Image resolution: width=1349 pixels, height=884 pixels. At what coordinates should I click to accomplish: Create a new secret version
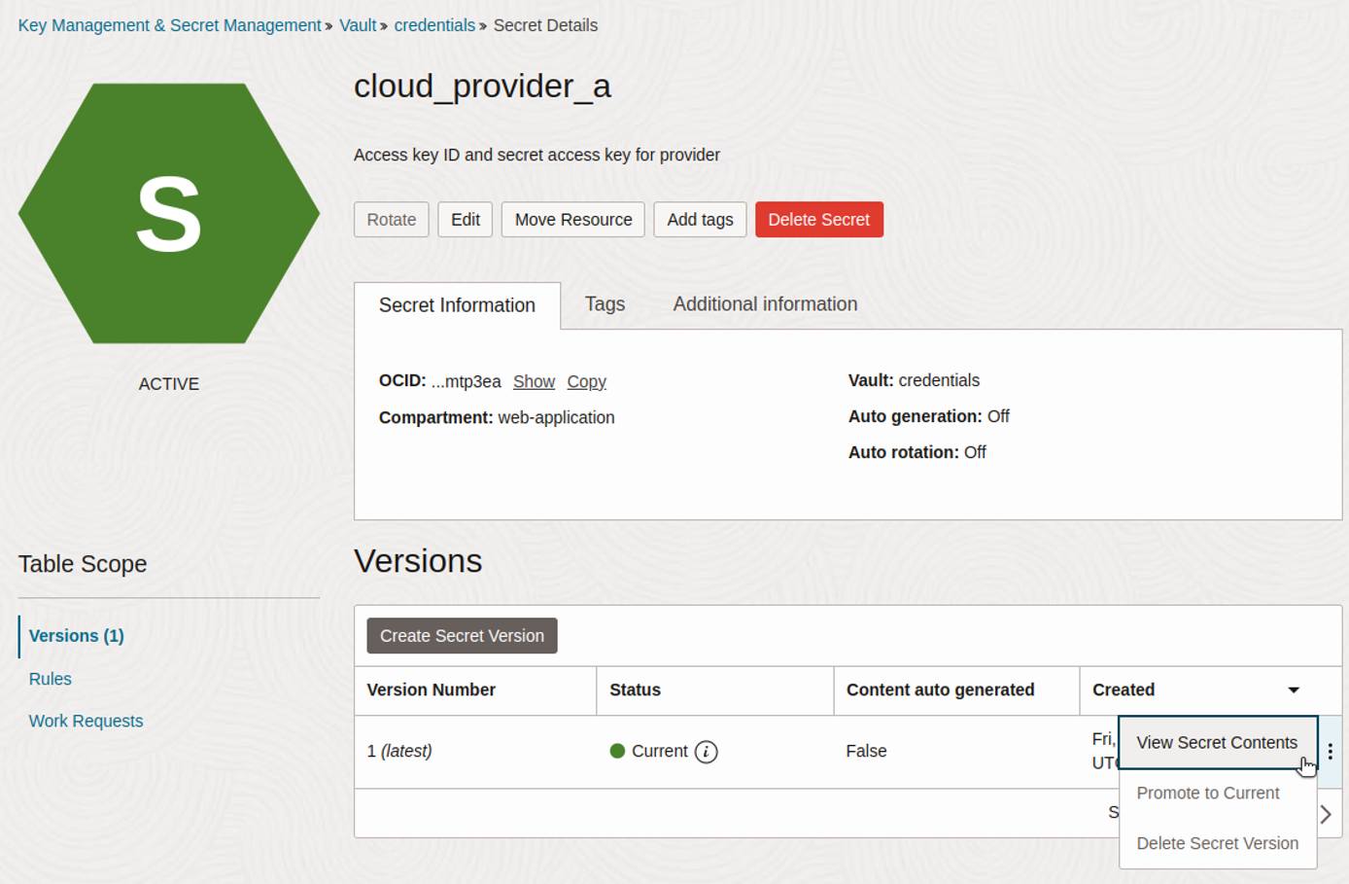461,635
